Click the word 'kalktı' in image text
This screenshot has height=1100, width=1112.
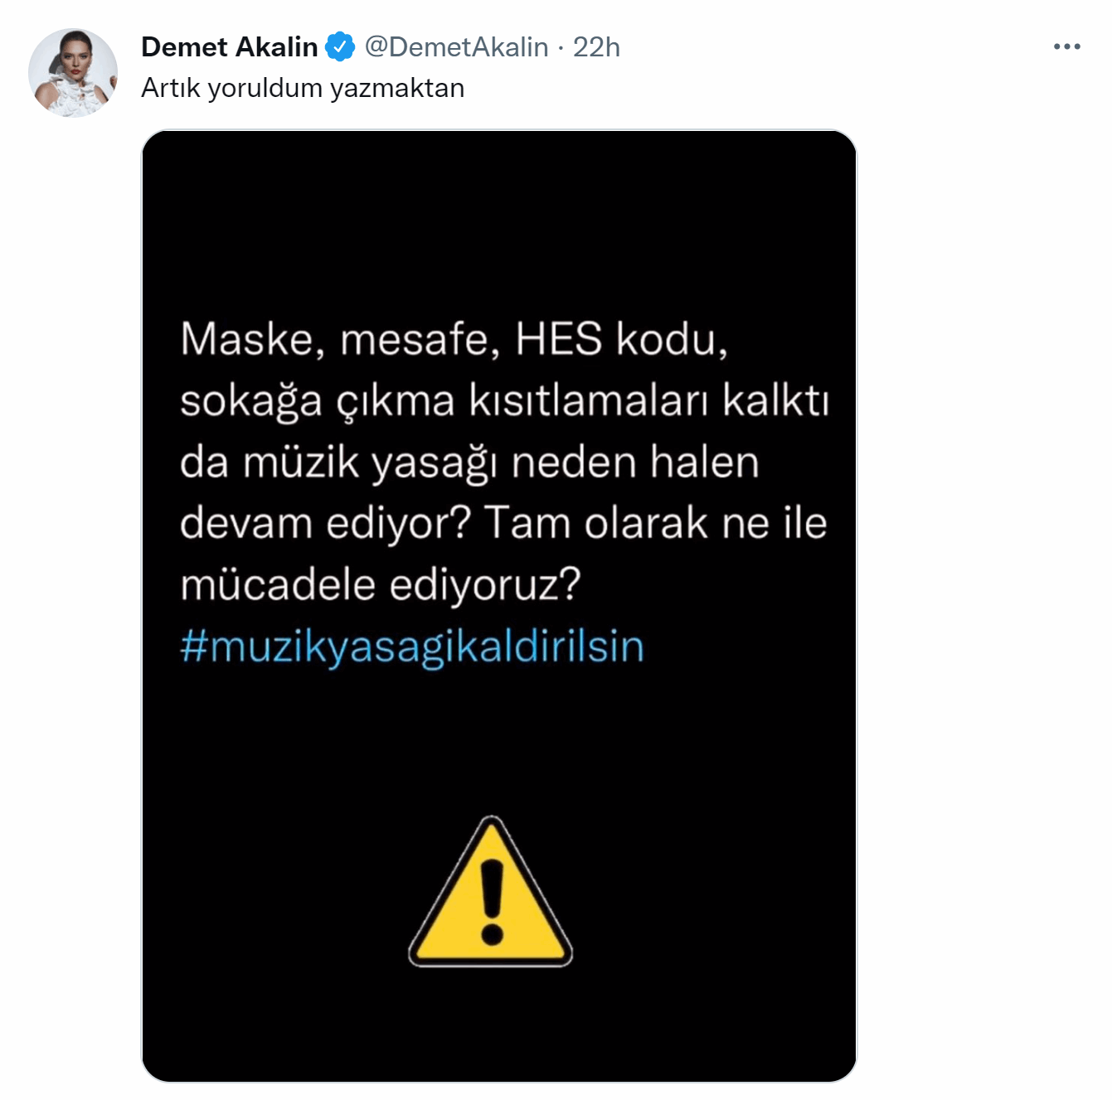776,400
